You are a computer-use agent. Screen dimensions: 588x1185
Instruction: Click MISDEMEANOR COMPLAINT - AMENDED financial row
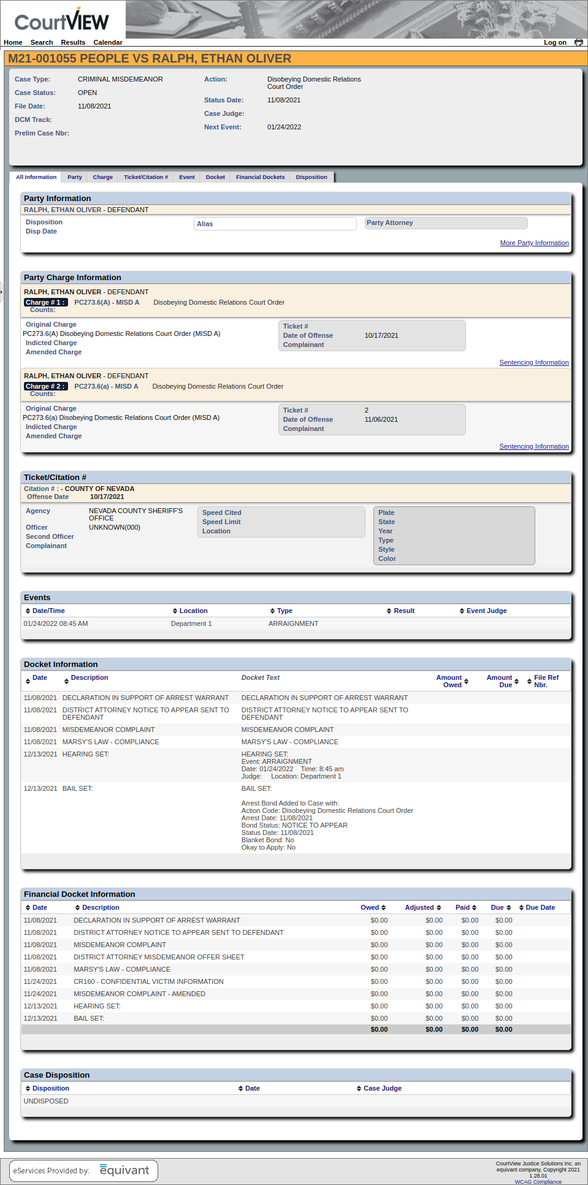click(x=296, y=994)
